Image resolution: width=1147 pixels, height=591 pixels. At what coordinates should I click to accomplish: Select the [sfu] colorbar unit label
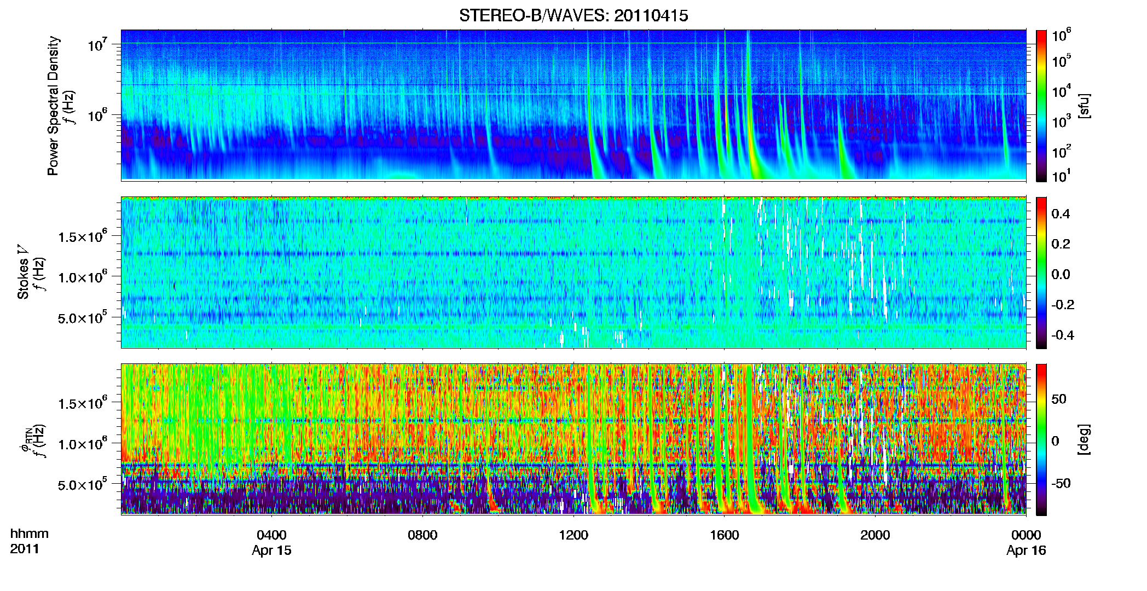[1084, 106]
